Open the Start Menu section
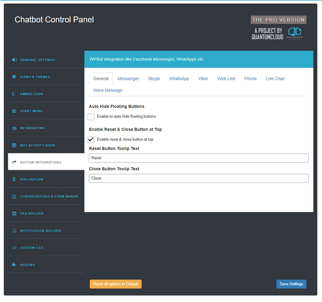 point(46,111)
